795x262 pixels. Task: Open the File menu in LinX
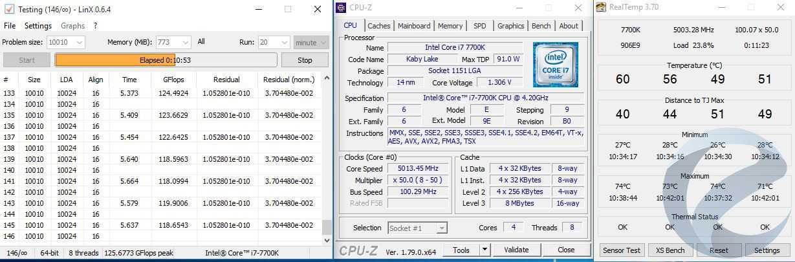coord(10,26)
